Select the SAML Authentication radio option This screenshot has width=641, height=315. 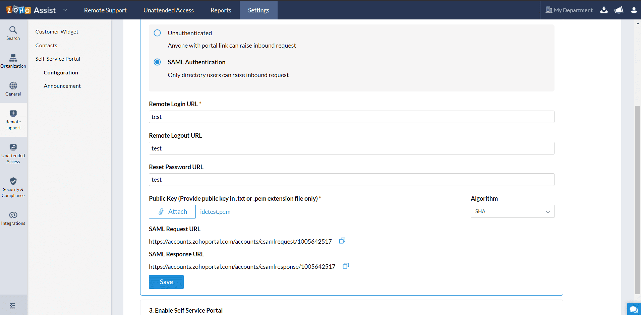coord(157,62)
